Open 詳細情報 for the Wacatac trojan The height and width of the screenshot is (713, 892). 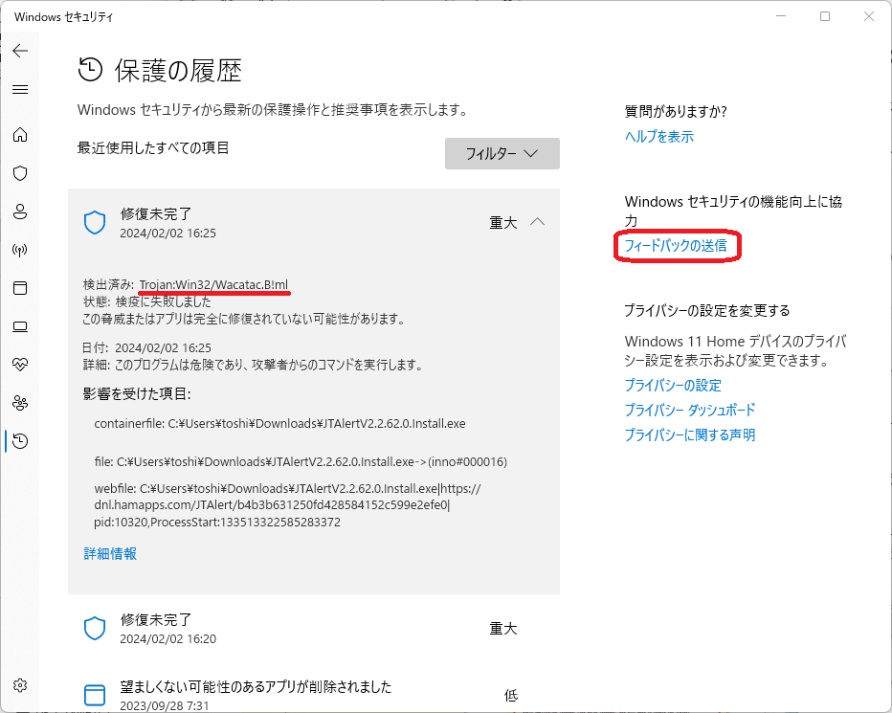(108, 553)
